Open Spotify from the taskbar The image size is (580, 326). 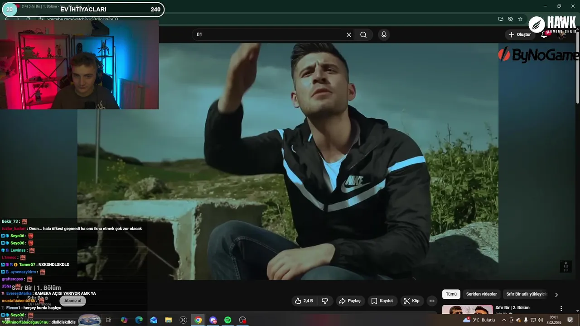[228, 320]
